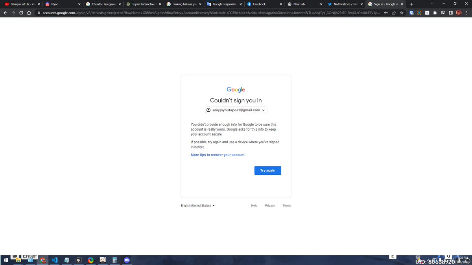
Task: Go to the browser Home page
Action: click(29, 13)
